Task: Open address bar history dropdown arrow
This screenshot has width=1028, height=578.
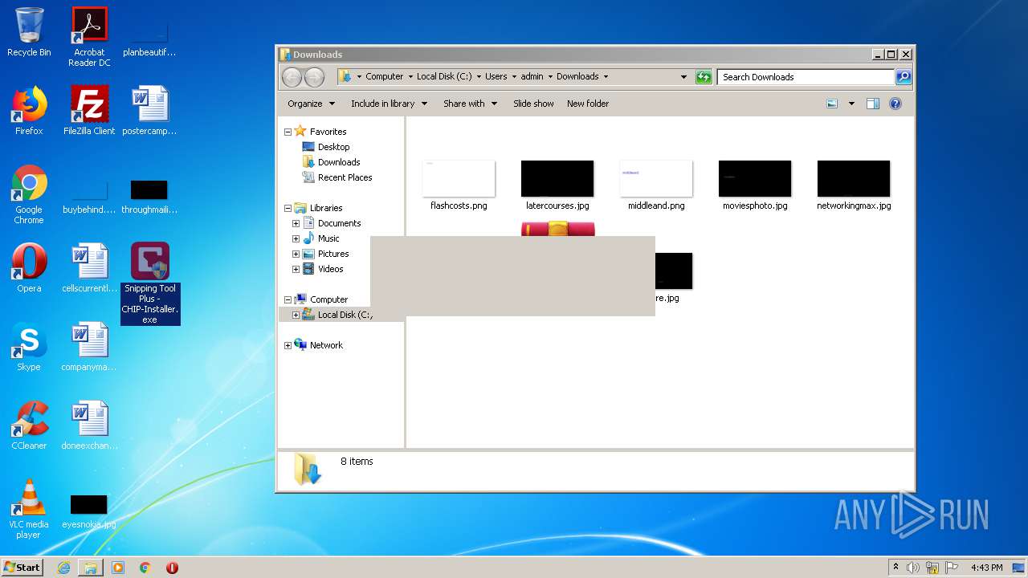Action: click(x=683, y=77)
